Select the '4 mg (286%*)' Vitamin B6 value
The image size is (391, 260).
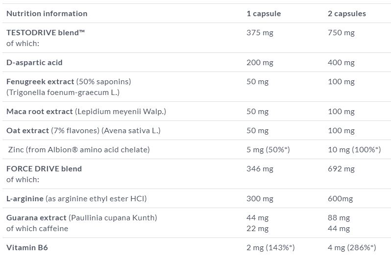[354, 248]
